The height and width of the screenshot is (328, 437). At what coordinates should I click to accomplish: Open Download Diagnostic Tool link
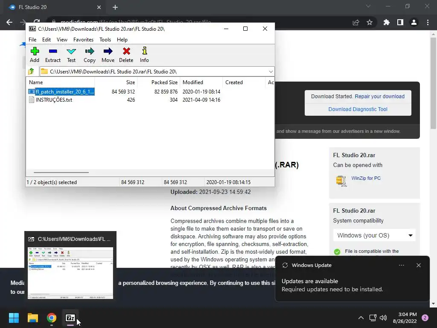(x=358, y=109)
